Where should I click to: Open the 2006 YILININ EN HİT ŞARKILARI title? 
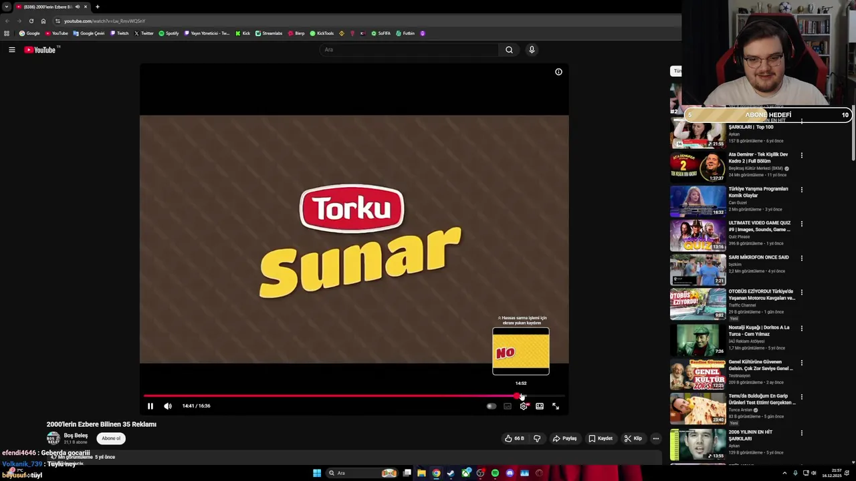tap(750, 436)
